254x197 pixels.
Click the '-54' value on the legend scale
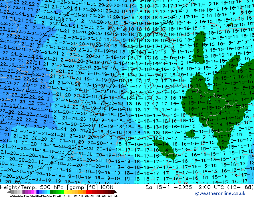tap(13, 196)
